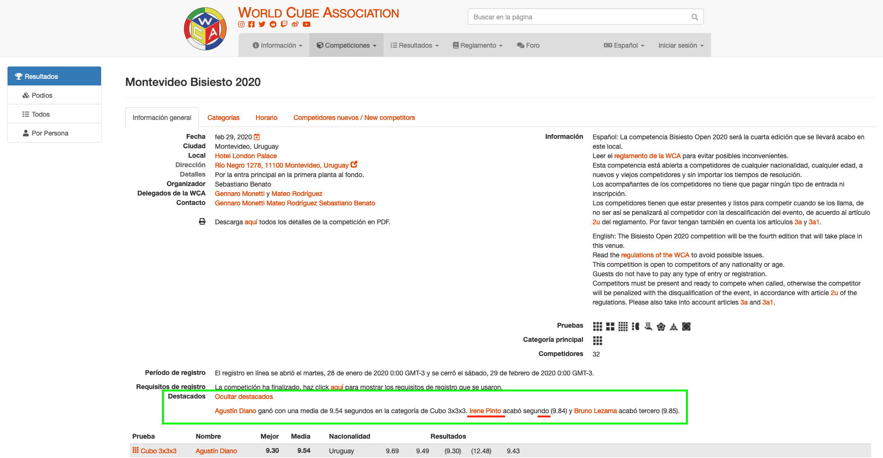Open Mateo Rodríguez in Delegados row
The height and width of the screenshot is (458, 883).
tap(297, 194)
